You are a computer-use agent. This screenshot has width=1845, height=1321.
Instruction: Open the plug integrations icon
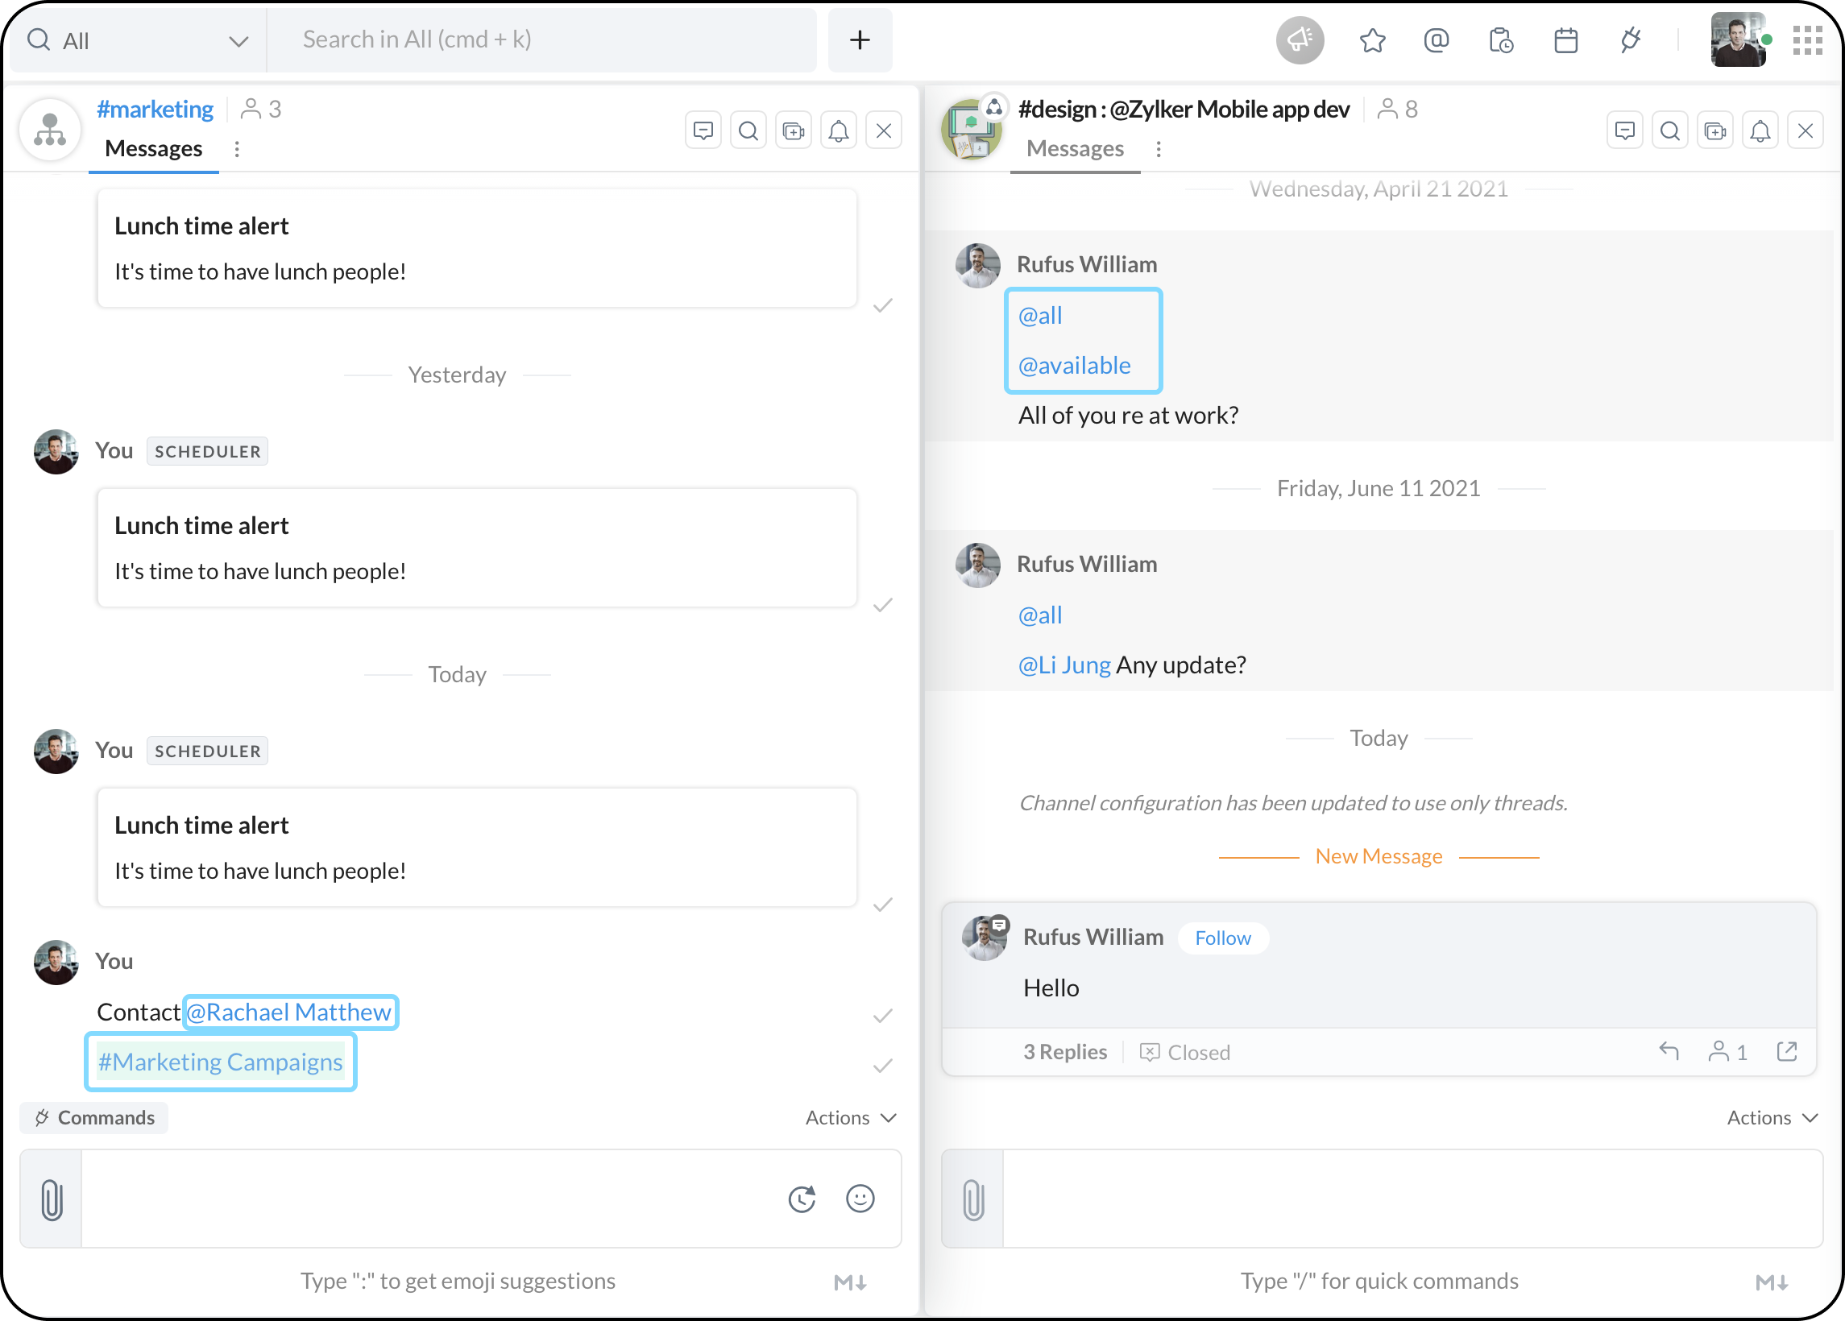pyautogui.click(x=1629, y=39)
